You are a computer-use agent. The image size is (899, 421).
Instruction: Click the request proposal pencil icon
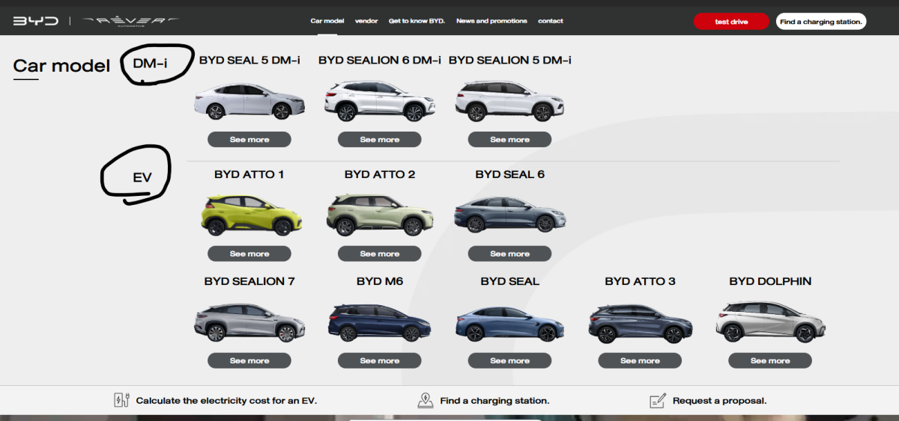coord(658,400)
